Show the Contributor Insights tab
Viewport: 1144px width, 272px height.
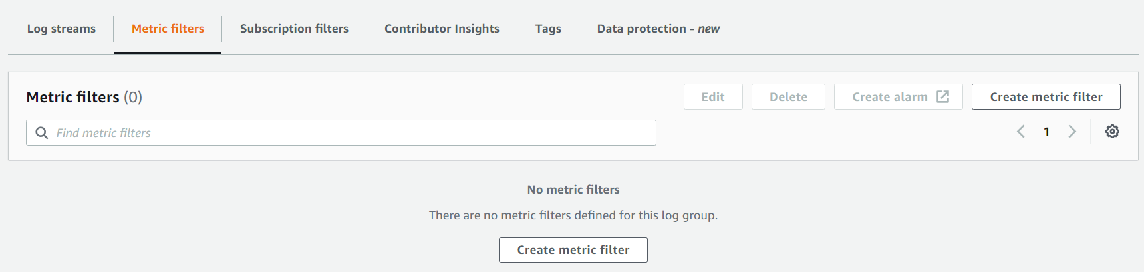pyautogui.click(x=442, y=29)
